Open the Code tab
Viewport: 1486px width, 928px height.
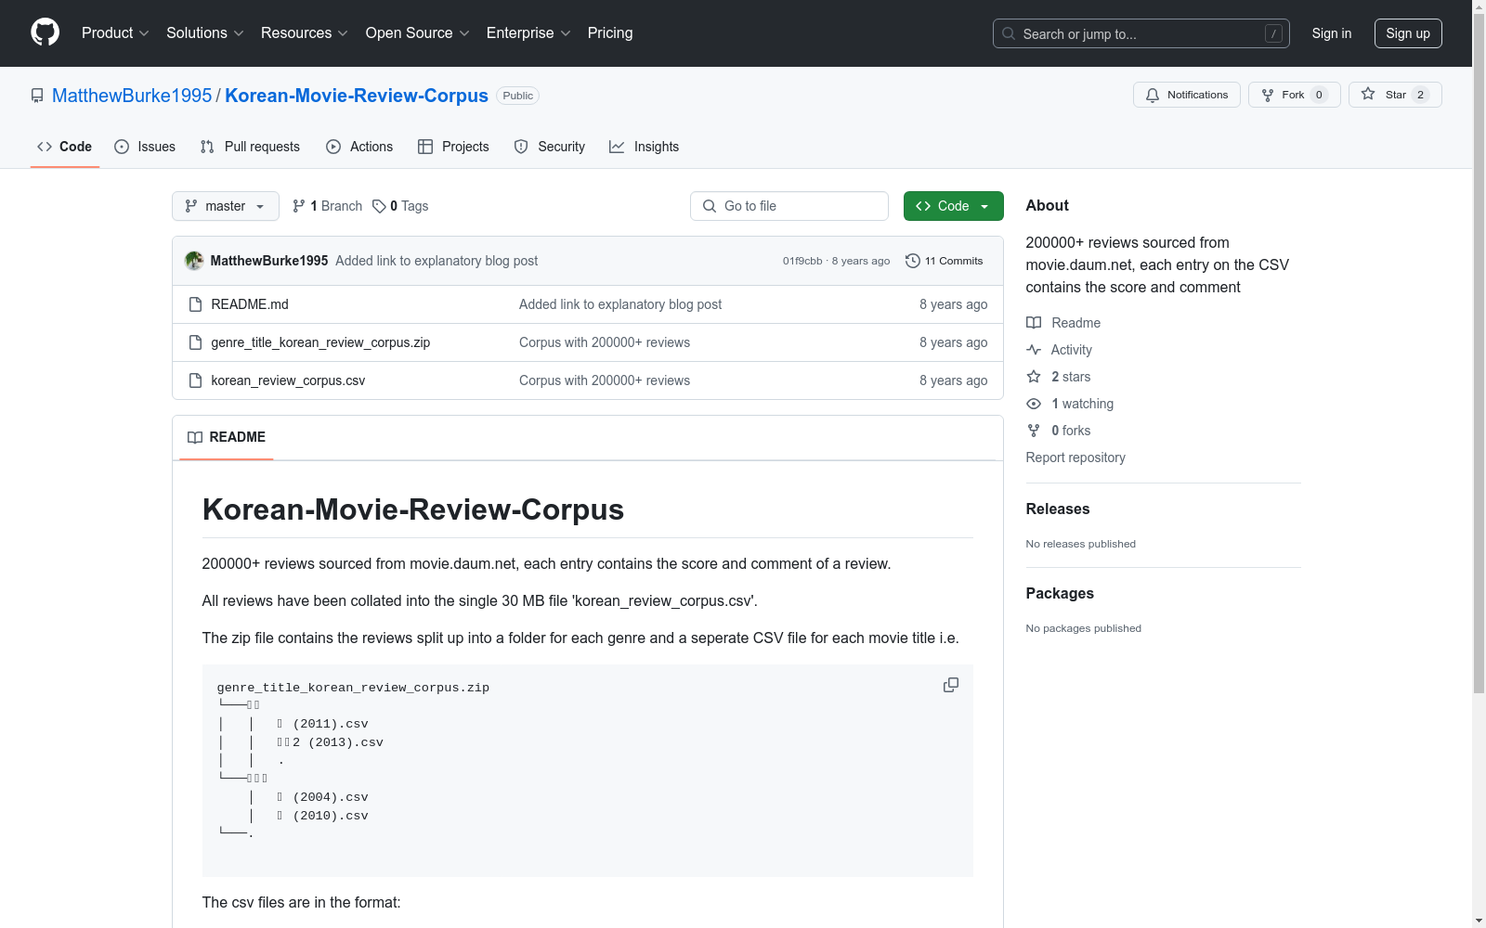65,147
